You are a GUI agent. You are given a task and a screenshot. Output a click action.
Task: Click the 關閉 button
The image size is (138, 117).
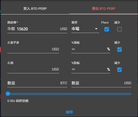tap(69, 112)
